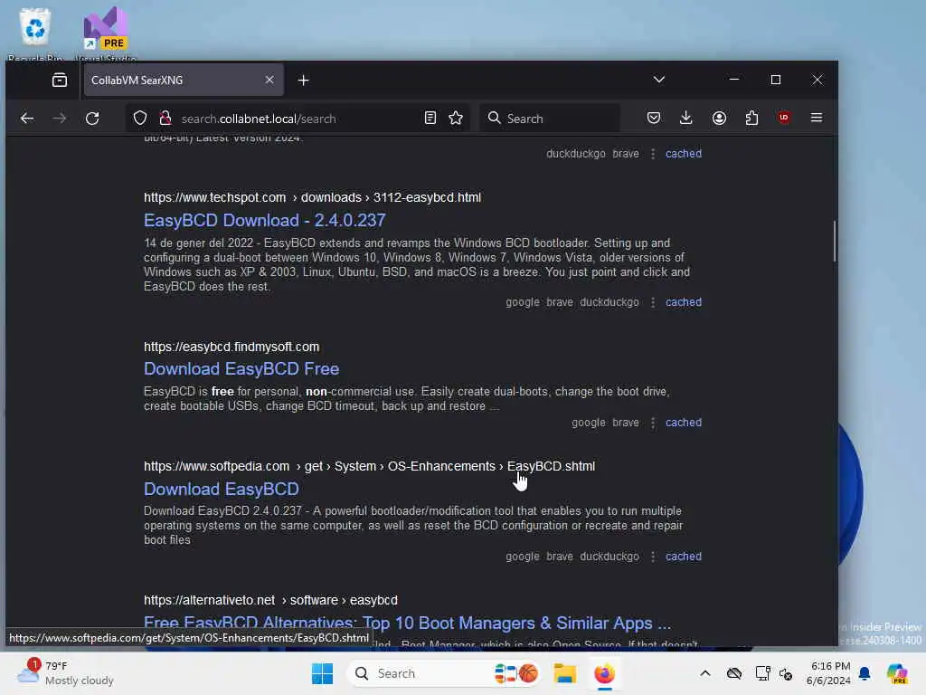Screen dimensions: 926x695
Task: Click address bar URL search.collabnet.local
Action: tap(259, 119)
